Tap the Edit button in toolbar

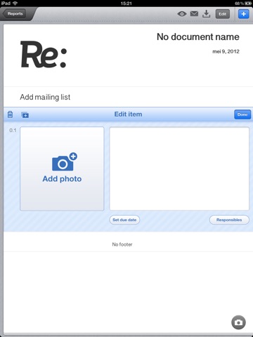coord(222,14)
